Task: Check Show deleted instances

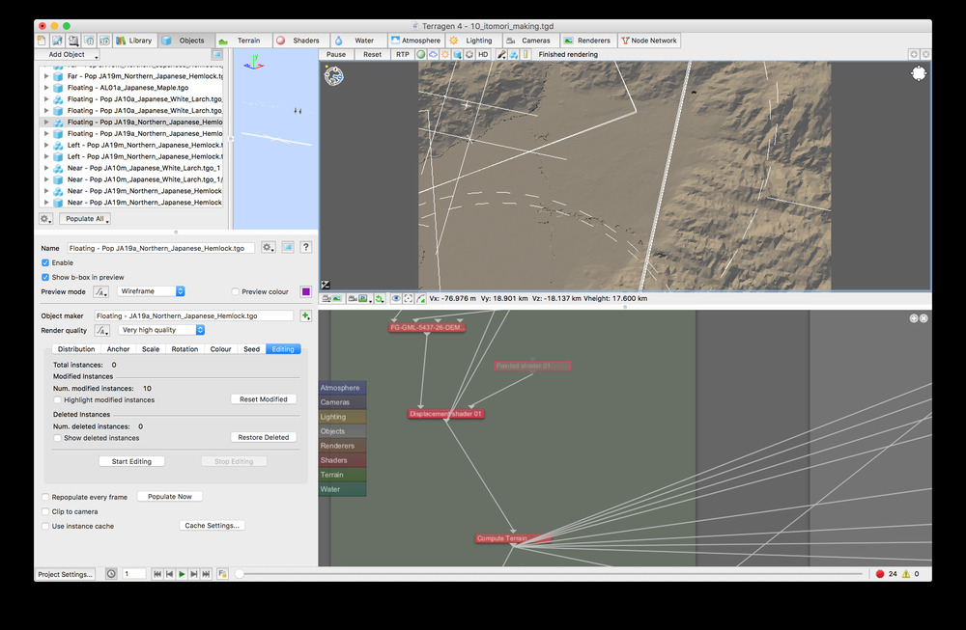Action: (x=57, y=438)
